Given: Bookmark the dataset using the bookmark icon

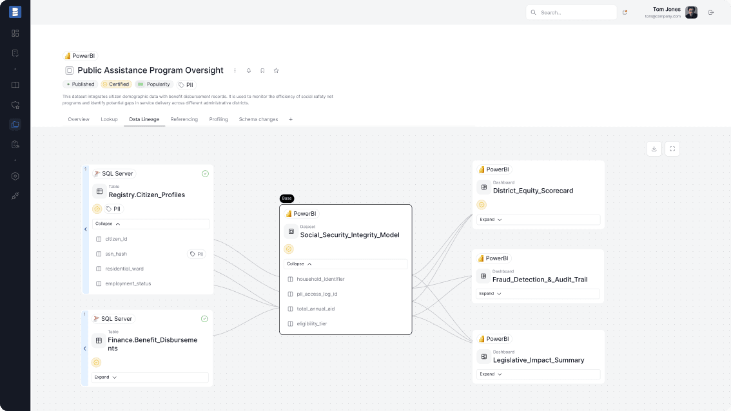Looking at the screenshot, I should [x=262, y=70].
